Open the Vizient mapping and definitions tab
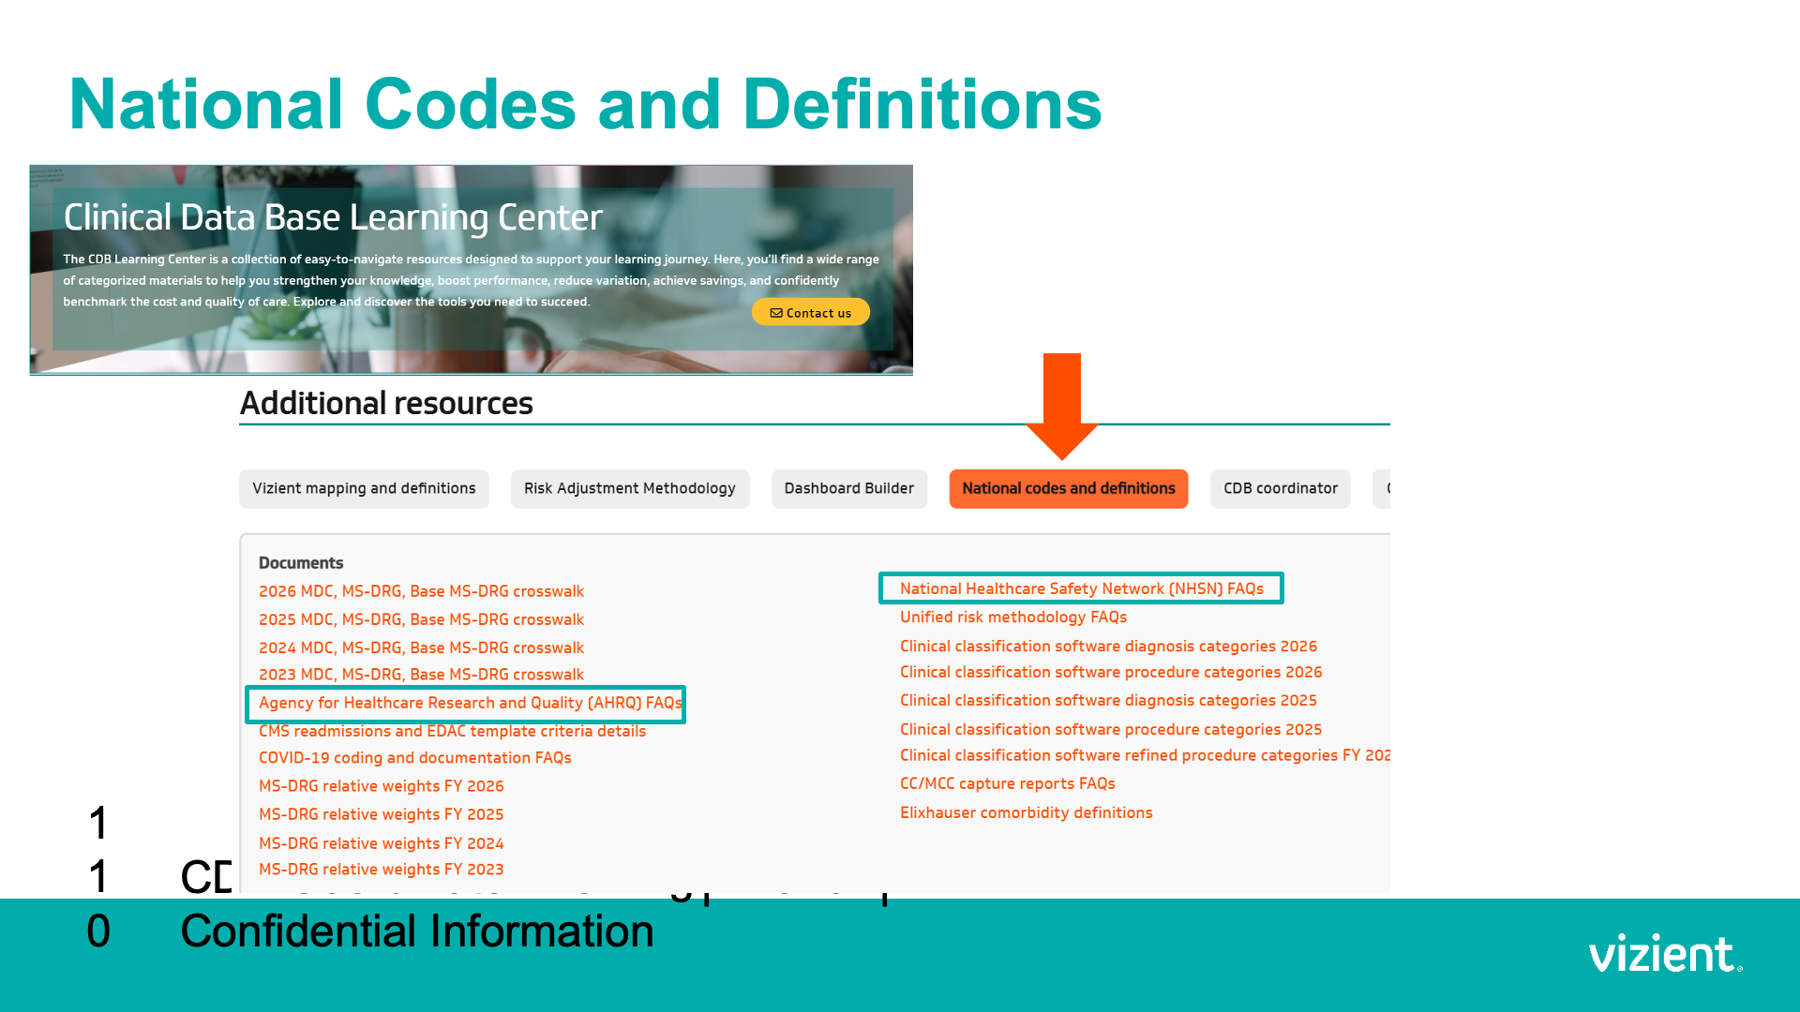Viewport: 1800px width, 1012px height. [x=364, y=488]
